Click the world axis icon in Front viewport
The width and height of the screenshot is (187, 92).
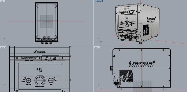pyautogui.click(x=6, y=86)
